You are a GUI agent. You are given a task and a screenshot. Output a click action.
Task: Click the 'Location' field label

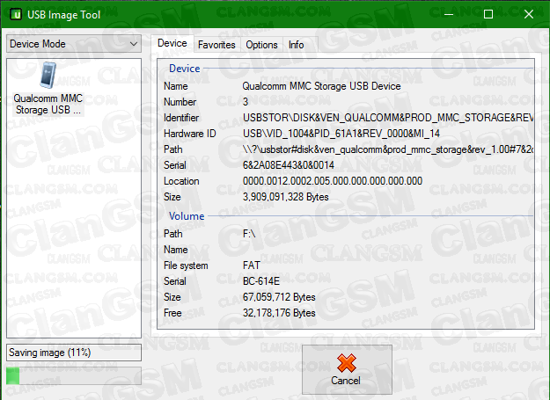(181, 181)
